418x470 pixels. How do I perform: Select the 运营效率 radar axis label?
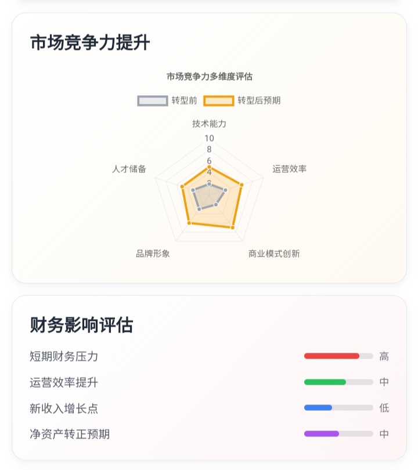click(290, 169)
